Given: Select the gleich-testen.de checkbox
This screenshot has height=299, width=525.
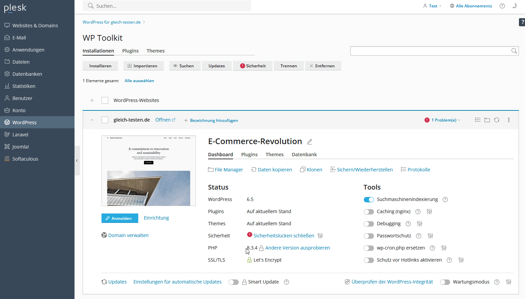Looking at the screenshot, I should (105, 120).
